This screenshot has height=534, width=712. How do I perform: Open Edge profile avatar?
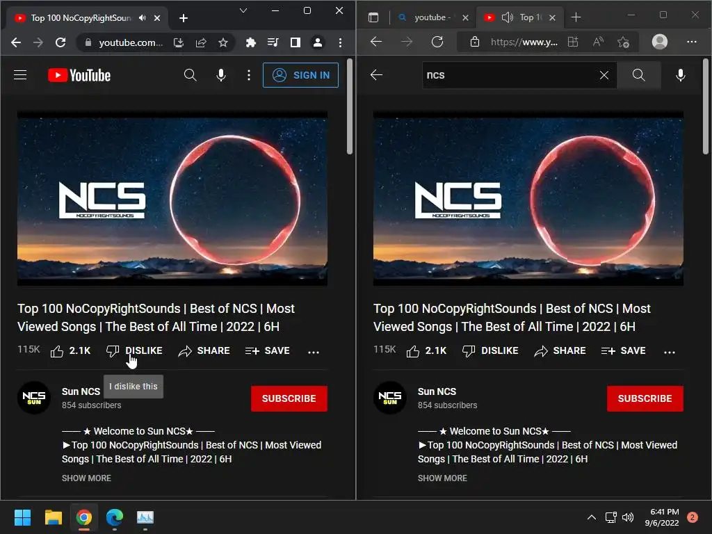[660, 42]
